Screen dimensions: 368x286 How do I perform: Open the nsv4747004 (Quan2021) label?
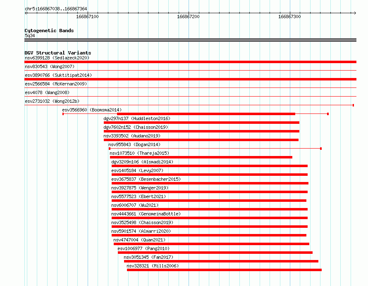click(x=139, y=240)
